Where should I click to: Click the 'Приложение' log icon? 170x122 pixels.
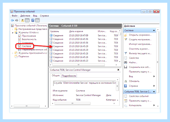(20, 36)
